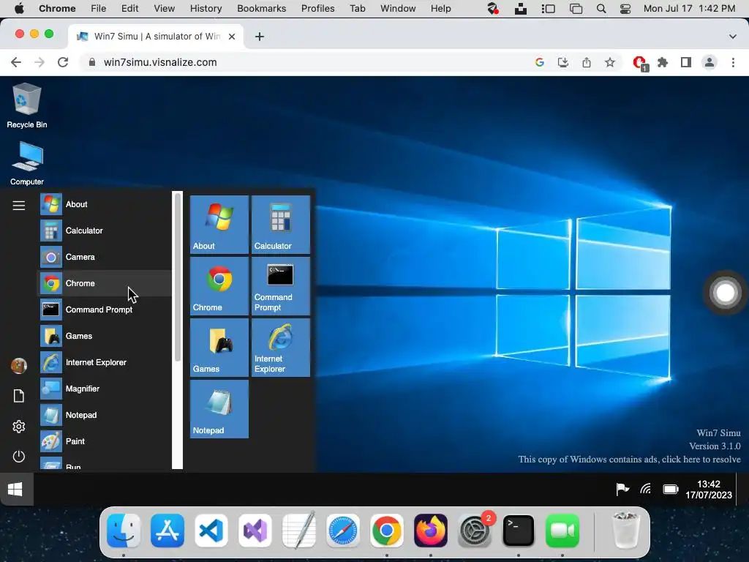
Task: Open the Bookmarks menu
Action: click(x=261, y=9)
